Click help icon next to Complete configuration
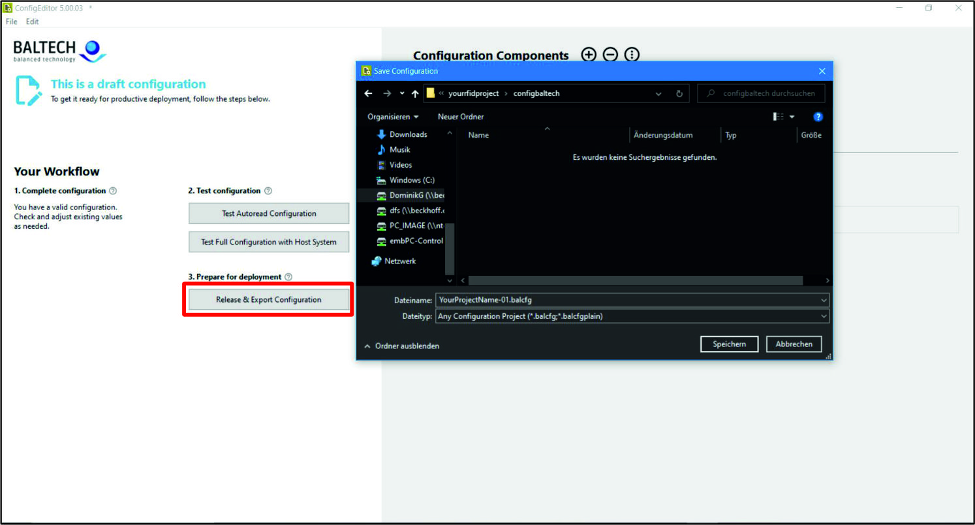 (113, 191)
